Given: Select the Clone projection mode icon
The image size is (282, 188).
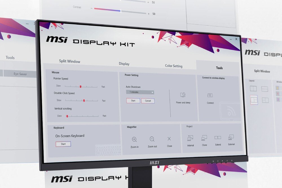Looking at the screenshot, I should (x=204, y=137).
